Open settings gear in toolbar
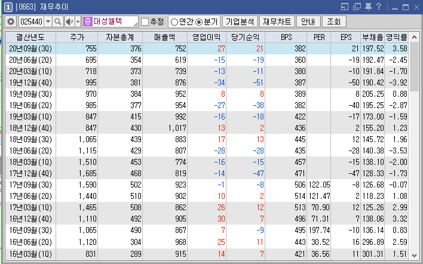 (11, 22)
